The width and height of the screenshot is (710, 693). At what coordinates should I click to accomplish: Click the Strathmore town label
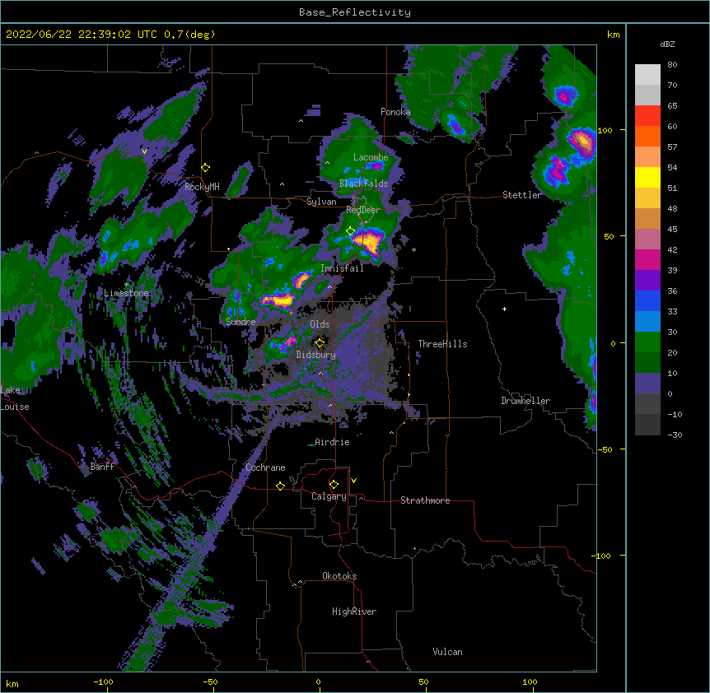[425, 500]
